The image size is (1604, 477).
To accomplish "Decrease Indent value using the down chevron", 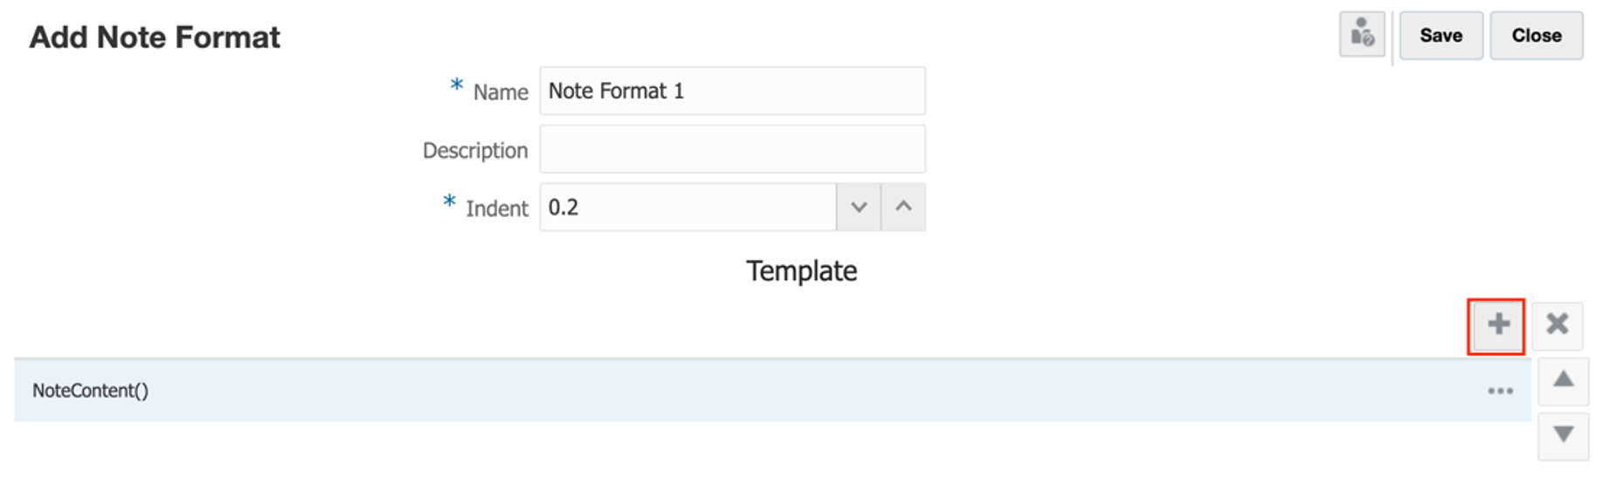I will coord(859,208).
